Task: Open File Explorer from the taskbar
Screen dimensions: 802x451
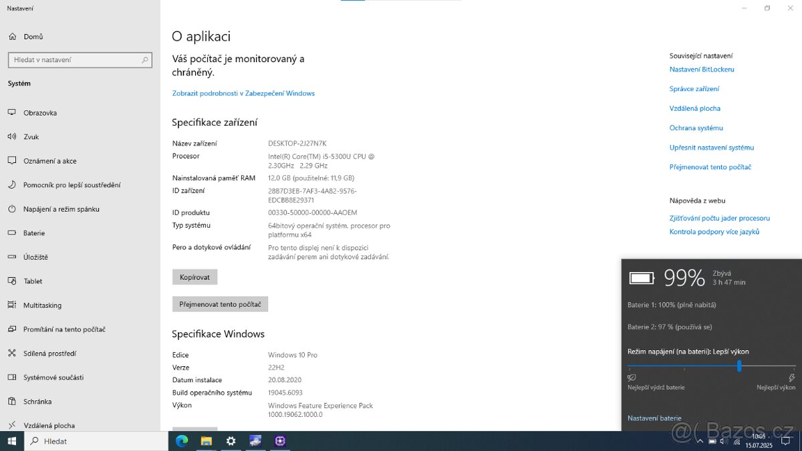Action: 206,441
